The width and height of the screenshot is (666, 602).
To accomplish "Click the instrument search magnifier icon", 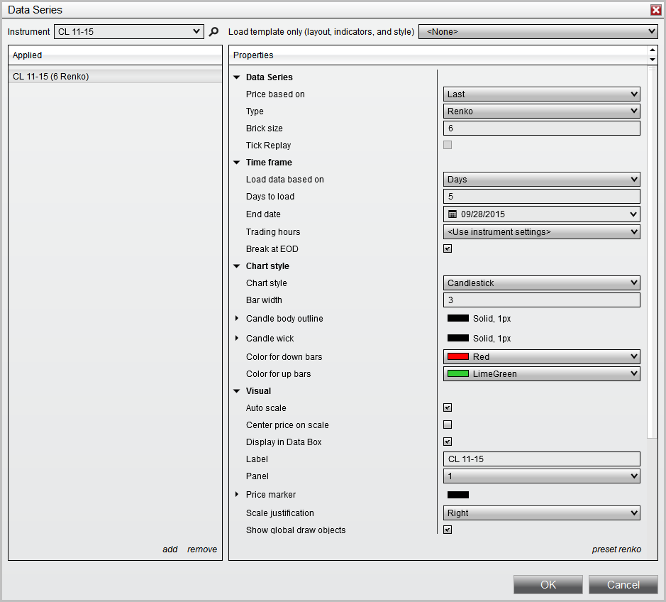I will point(214,31).
